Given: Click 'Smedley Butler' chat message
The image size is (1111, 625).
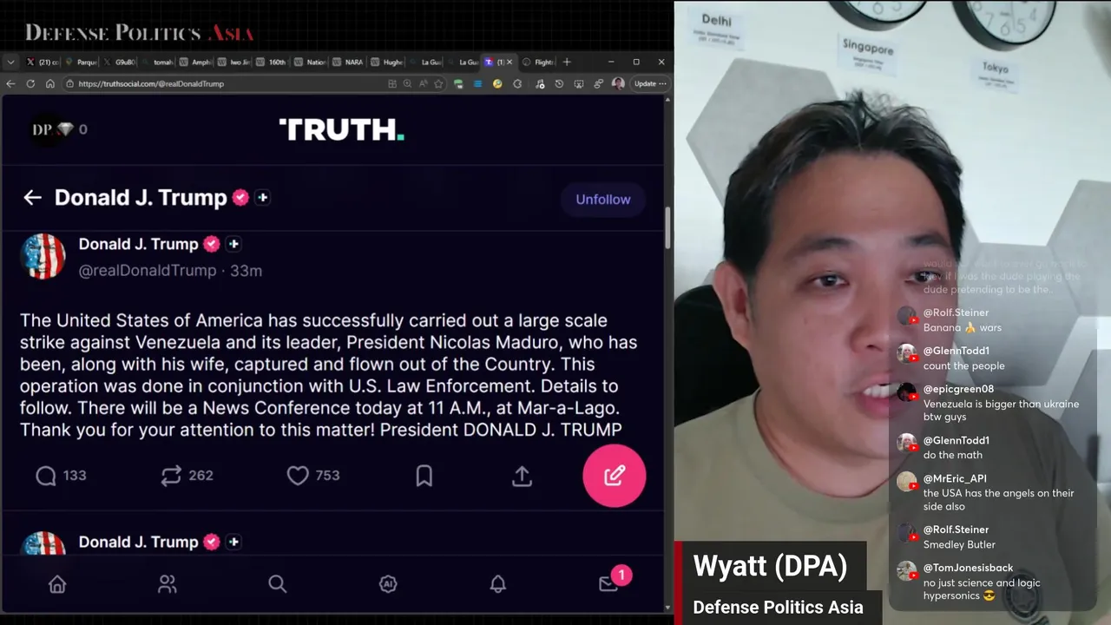Looking at the screenshot, I should click(959, 544).
